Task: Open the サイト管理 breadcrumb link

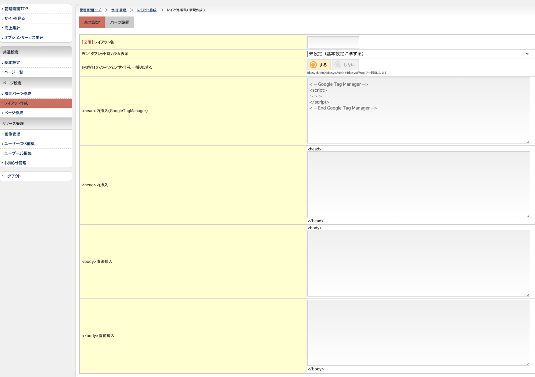Action: [x=118, y=10]
